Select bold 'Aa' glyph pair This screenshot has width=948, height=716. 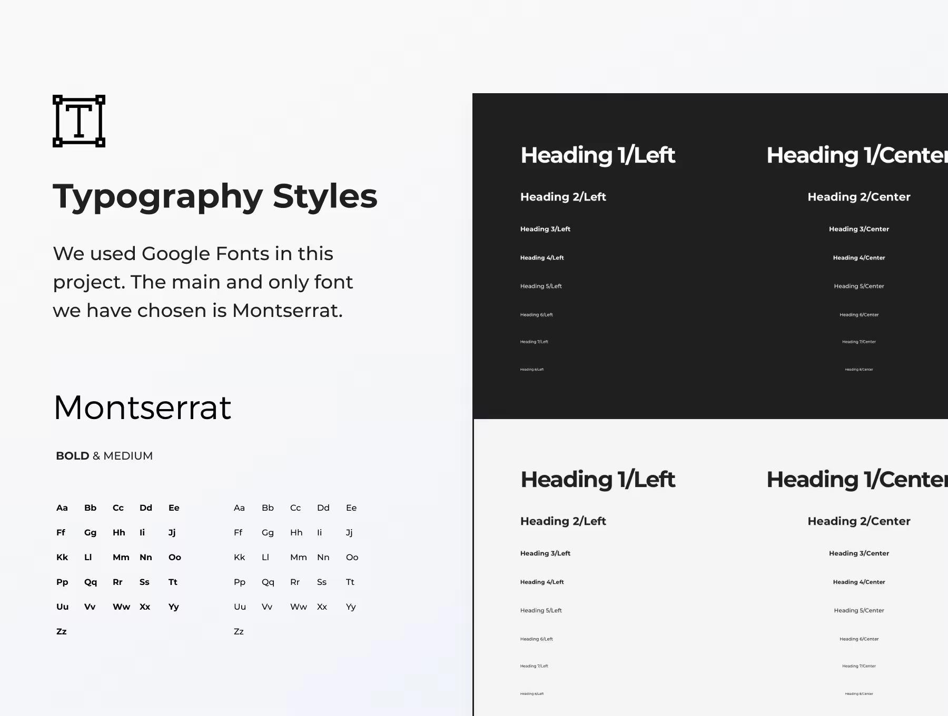[x=62, y=508]
